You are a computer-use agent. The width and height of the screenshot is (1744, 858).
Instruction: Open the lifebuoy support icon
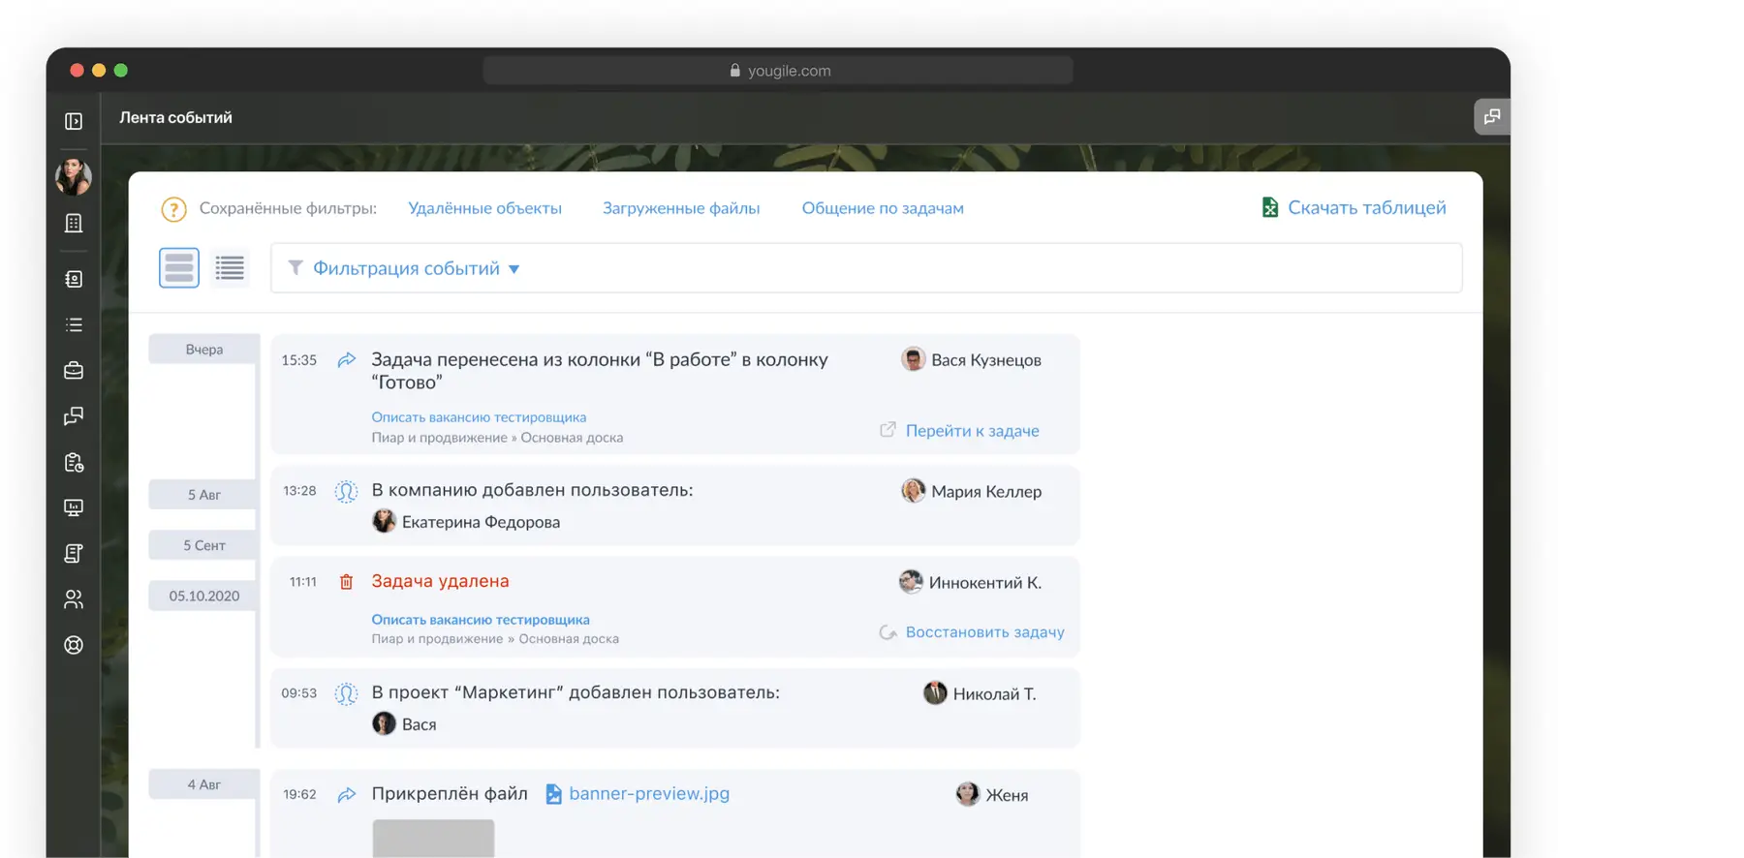point(74,645)
